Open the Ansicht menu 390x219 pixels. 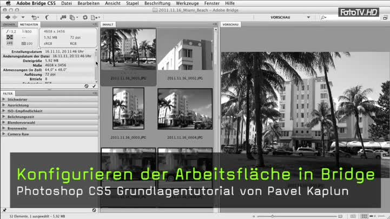pos(113,3)
